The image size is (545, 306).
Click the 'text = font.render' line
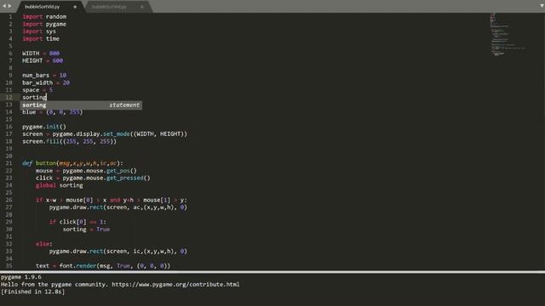(x=103, y=266)
